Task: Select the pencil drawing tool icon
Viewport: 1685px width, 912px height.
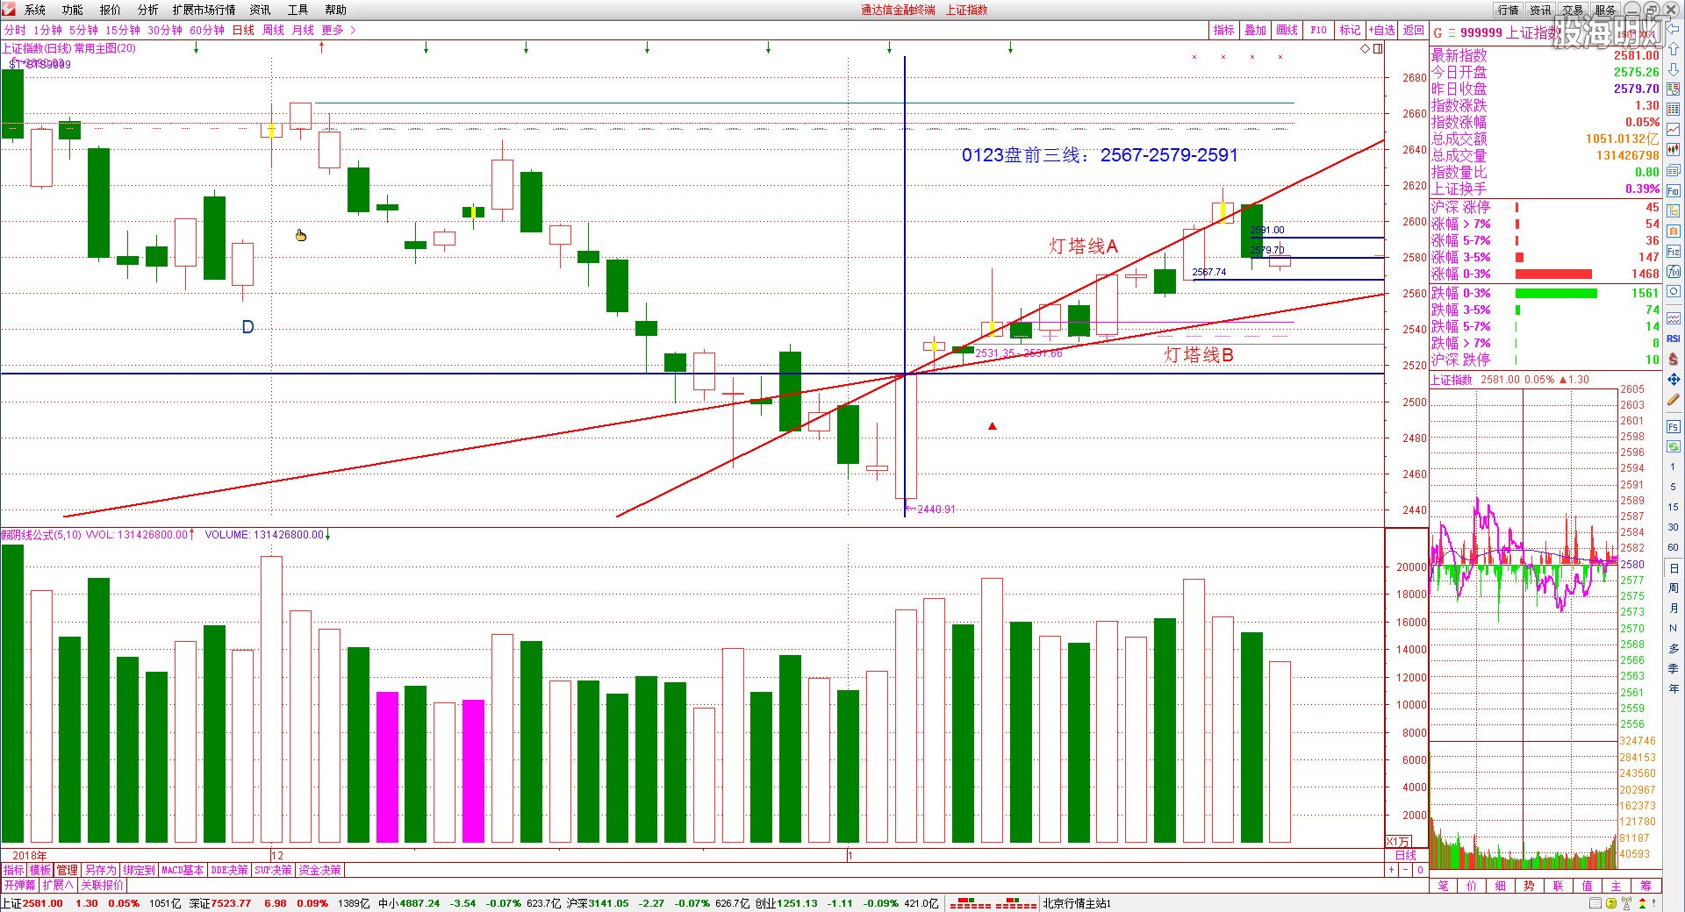Action: pos(1674,402)
